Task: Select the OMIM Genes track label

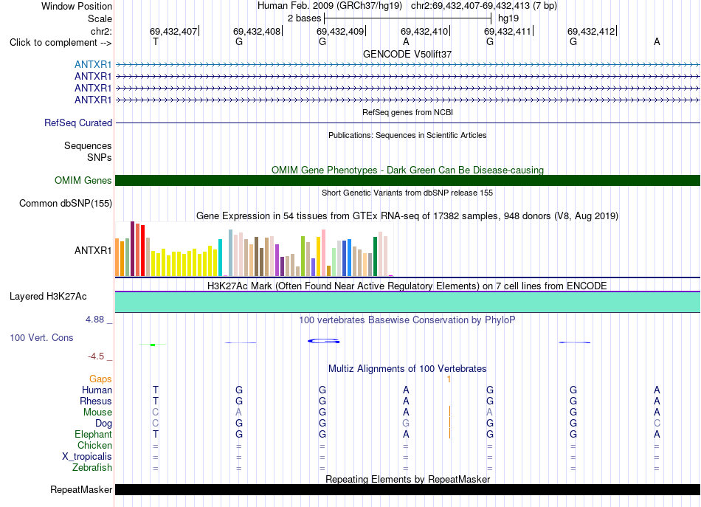Action: pyautogui.click(x=83, y=180)
